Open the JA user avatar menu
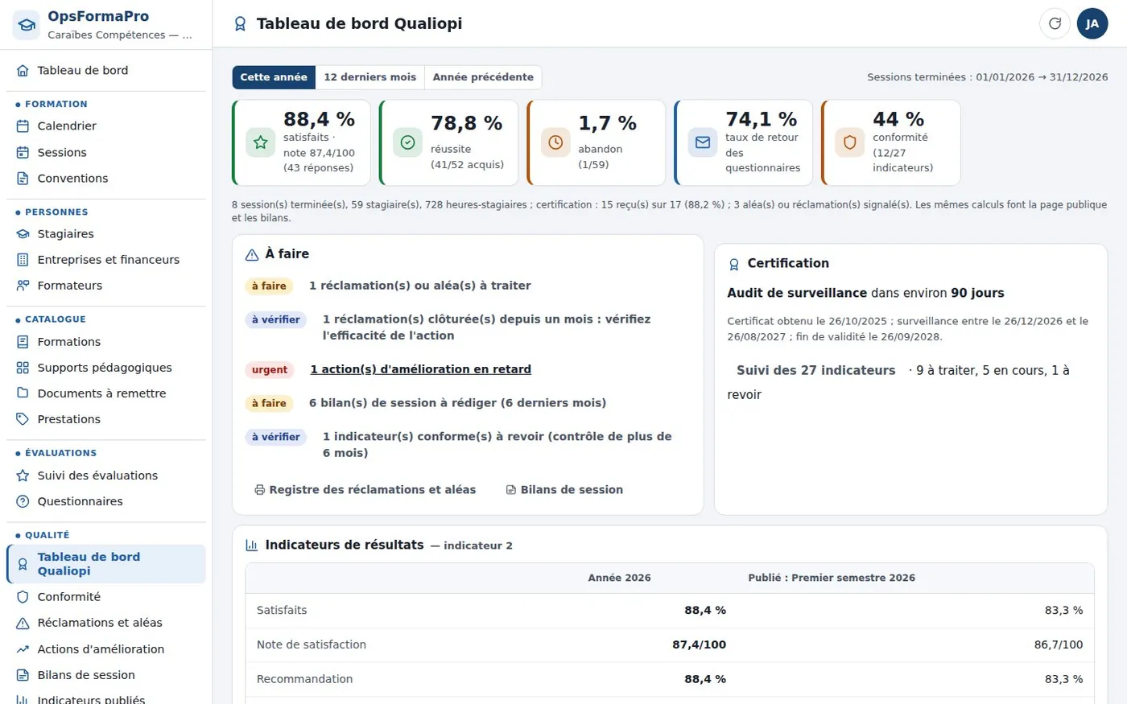Image resolution: width=1127 pixels, height=704 pixels. [x=1092, y=23]
